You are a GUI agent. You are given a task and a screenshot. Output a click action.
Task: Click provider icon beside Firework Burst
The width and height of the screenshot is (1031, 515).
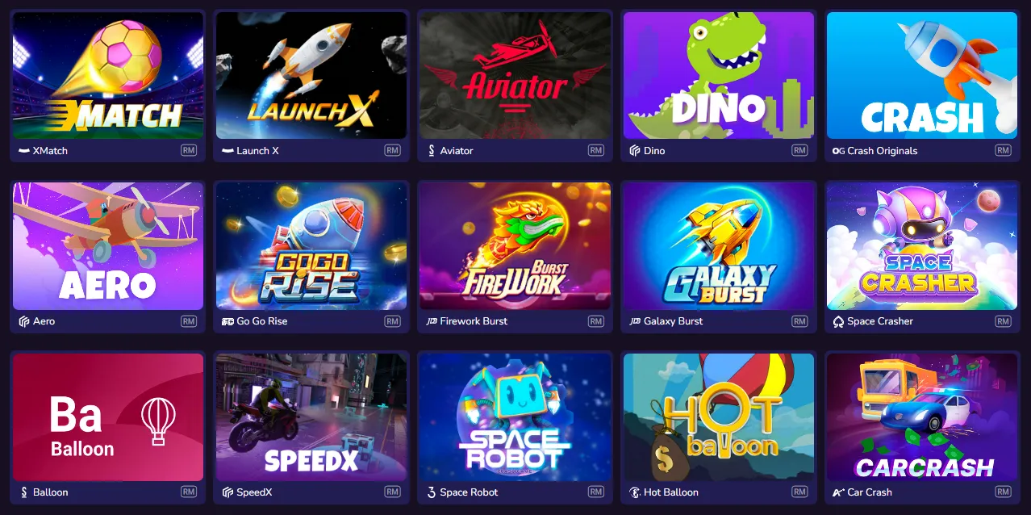[x=431, y=321]
